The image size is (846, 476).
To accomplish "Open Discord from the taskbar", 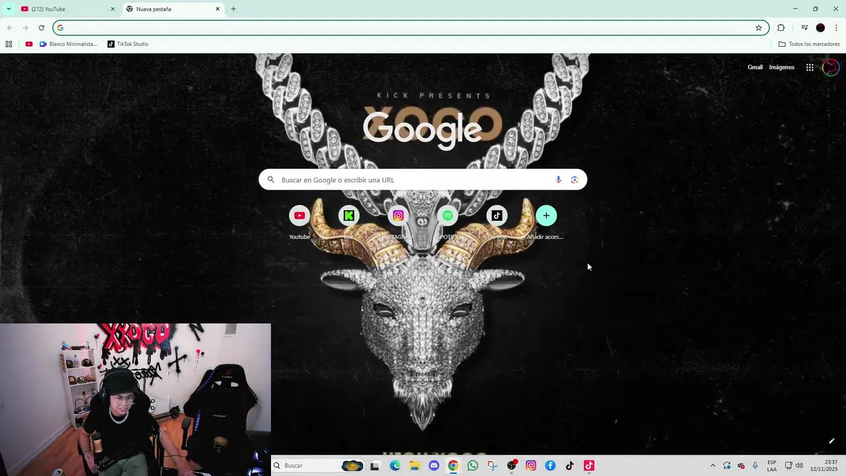I will 434,465.
